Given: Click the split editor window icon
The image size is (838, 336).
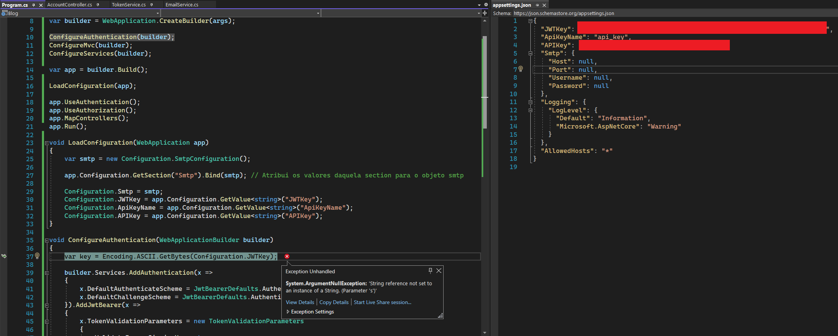Looking at the screenshot, I should 485,13.
